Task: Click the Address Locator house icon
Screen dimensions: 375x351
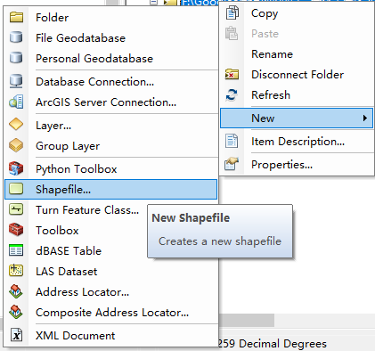Action: (16, 291)
